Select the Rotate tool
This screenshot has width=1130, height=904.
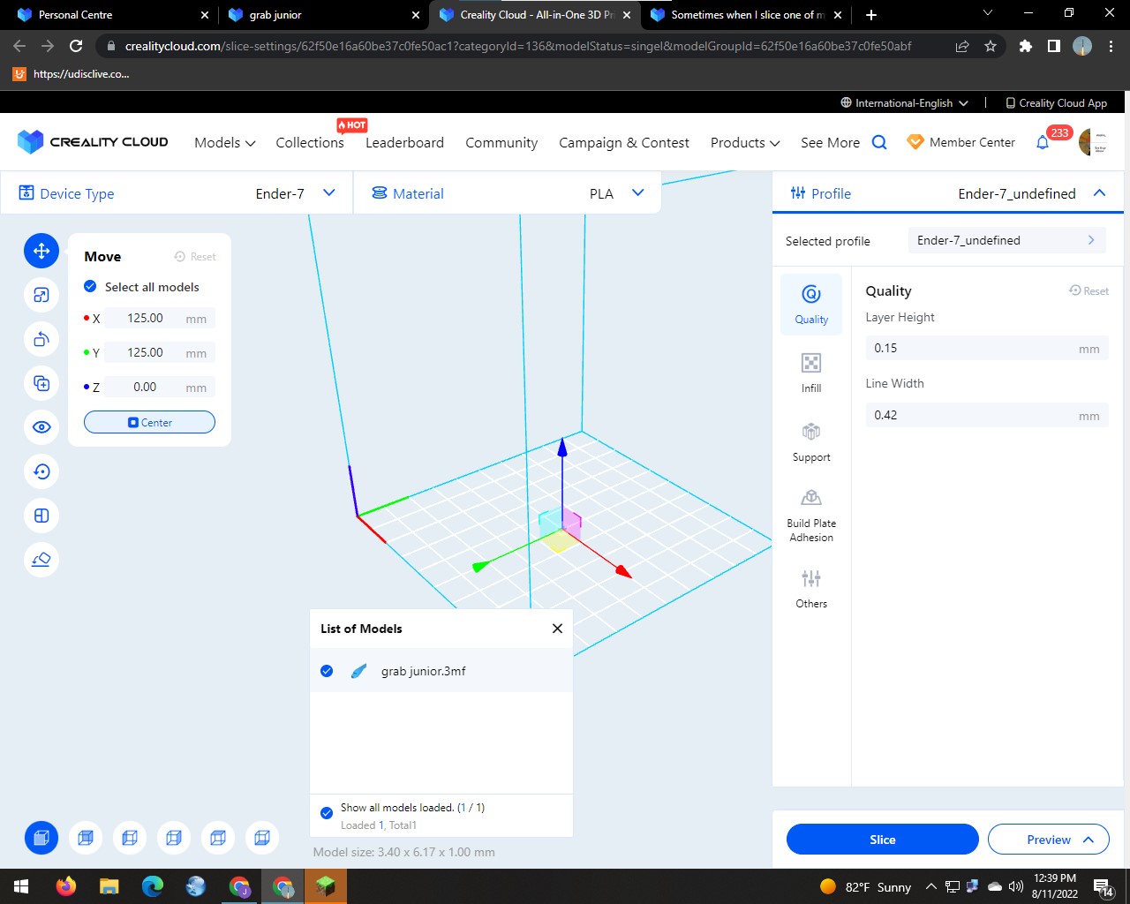pos(41,339)
